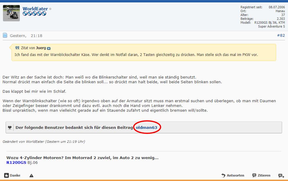Open the WorldEater username link
This screenshot has width=288, height=181.
[x=35, y=9]
